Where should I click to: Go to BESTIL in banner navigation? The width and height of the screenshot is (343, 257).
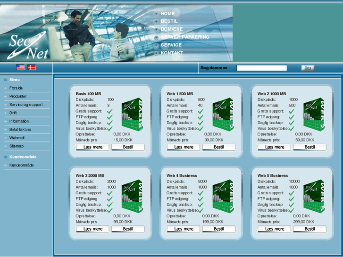point(169,21)
